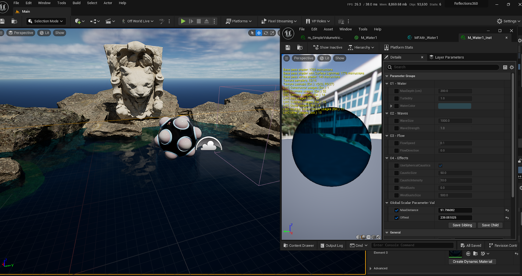Open the Blueprints menu icon in main toolbar
The width and height of the screenshot is (522, 276).
point(95,21)
